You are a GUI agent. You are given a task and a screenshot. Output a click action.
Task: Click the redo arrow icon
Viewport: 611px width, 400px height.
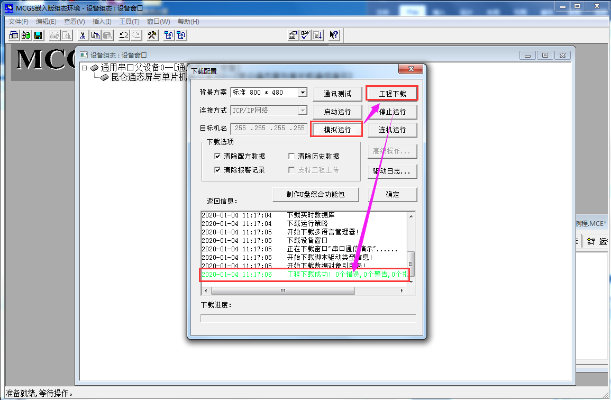[x=136, y=35]
